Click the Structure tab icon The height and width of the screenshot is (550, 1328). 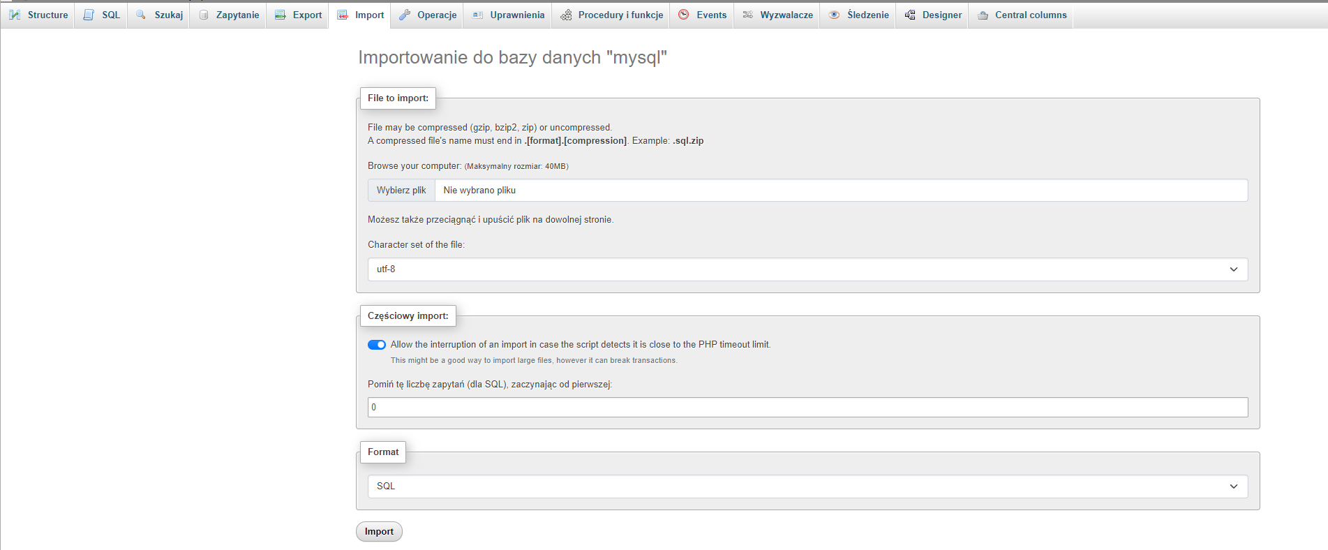tap(15, 15)
